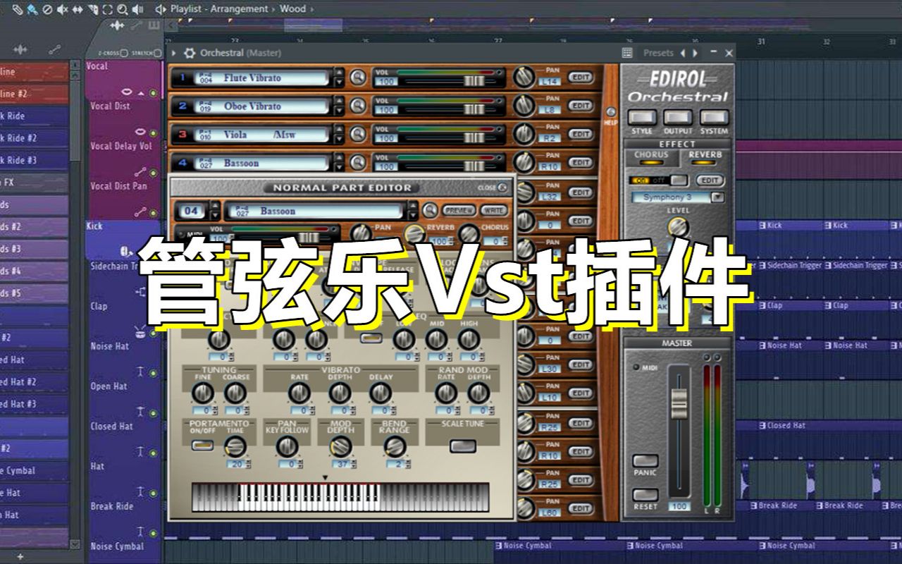This screenshot has height=564, width=902.
Task: Select the zoom tool in playlist toolbar
Action: tap(123, 10)
